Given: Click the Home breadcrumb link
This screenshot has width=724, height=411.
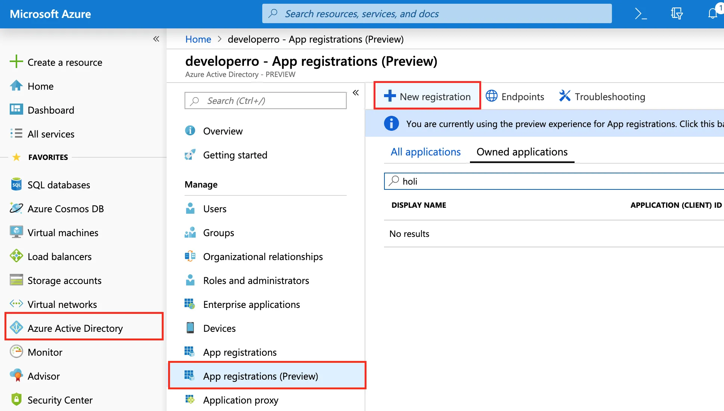Looking at the screenshot, I should point(198,39).
